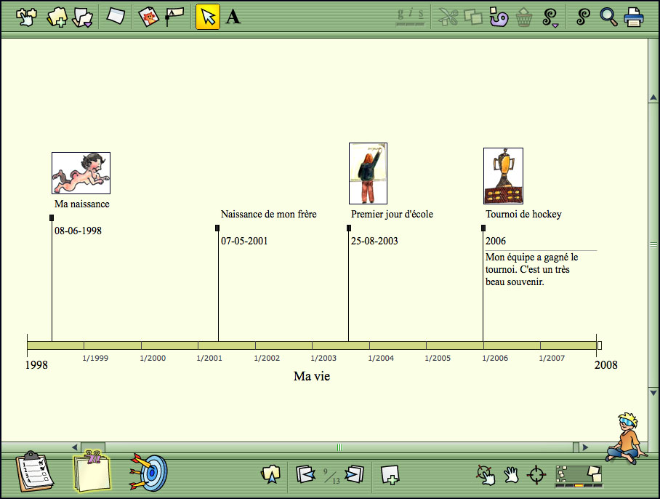The image size is (660, 499).
Task: Click the '1/2003' tick label on the timeline
Action: click(323, 358)
